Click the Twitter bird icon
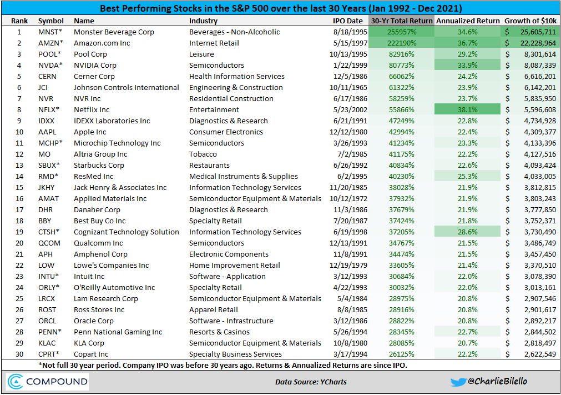 (458, 382)
